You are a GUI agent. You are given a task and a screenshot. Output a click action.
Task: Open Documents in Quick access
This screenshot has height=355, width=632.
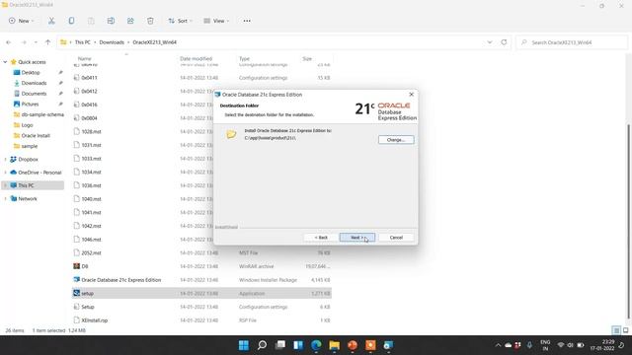tap(34, 94)
